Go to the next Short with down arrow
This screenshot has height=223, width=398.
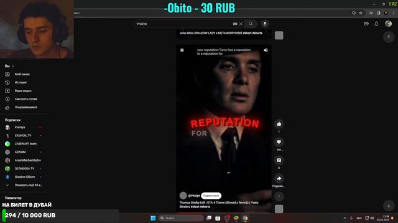click(389, 206)
